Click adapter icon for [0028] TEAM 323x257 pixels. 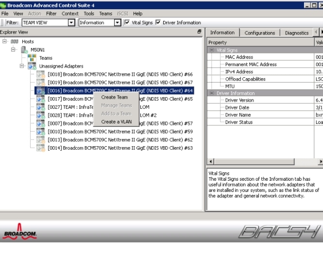(41, 115)
